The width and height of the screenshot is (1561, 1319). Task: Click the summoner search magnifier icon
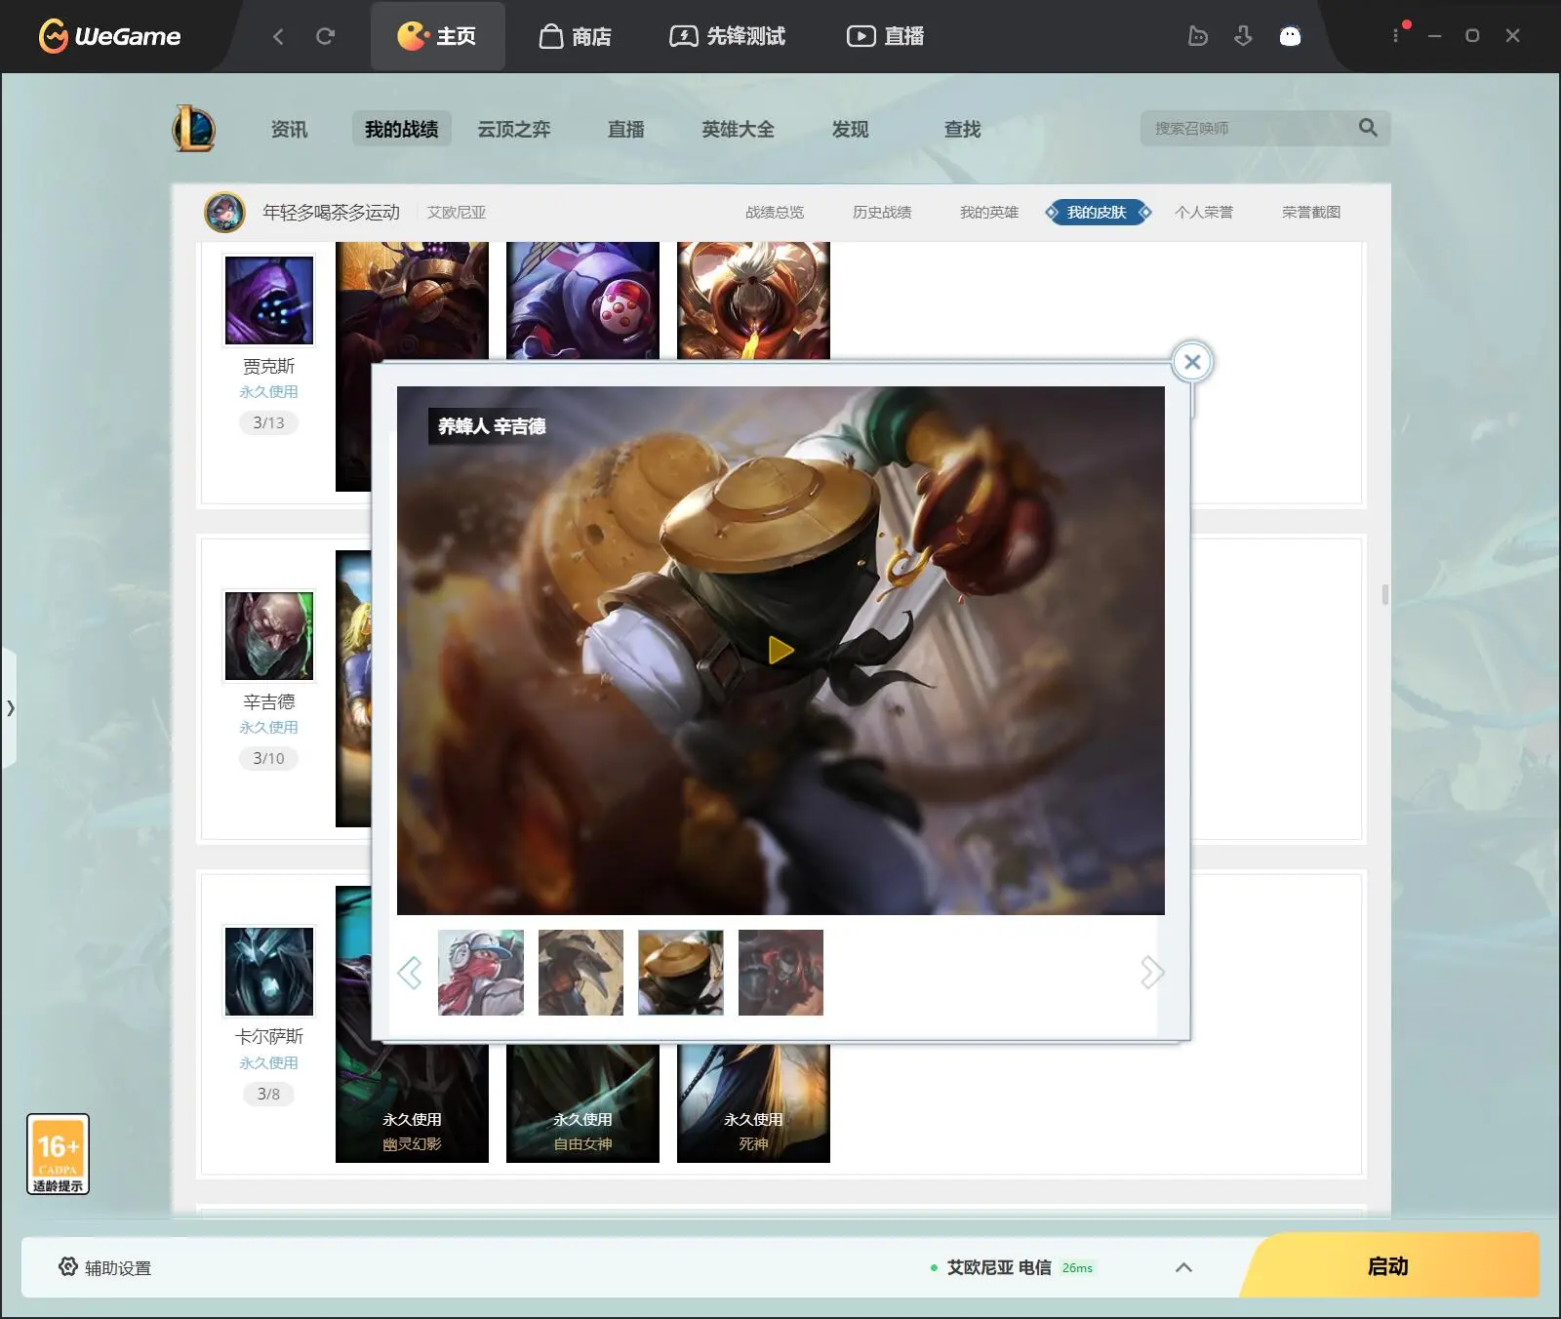coord(1368,128)
